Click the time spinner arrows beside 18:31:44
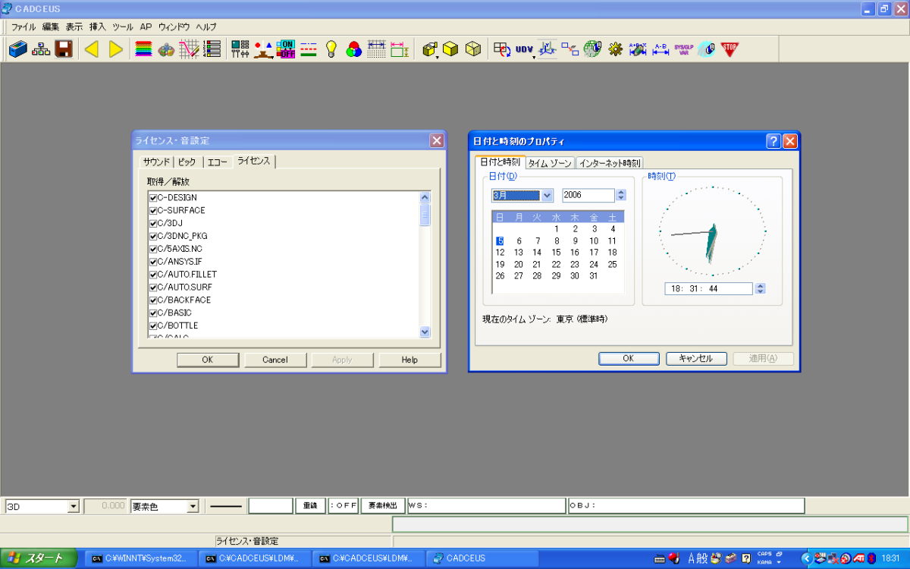This screenshot has height=569, width=910. (761, 288)
